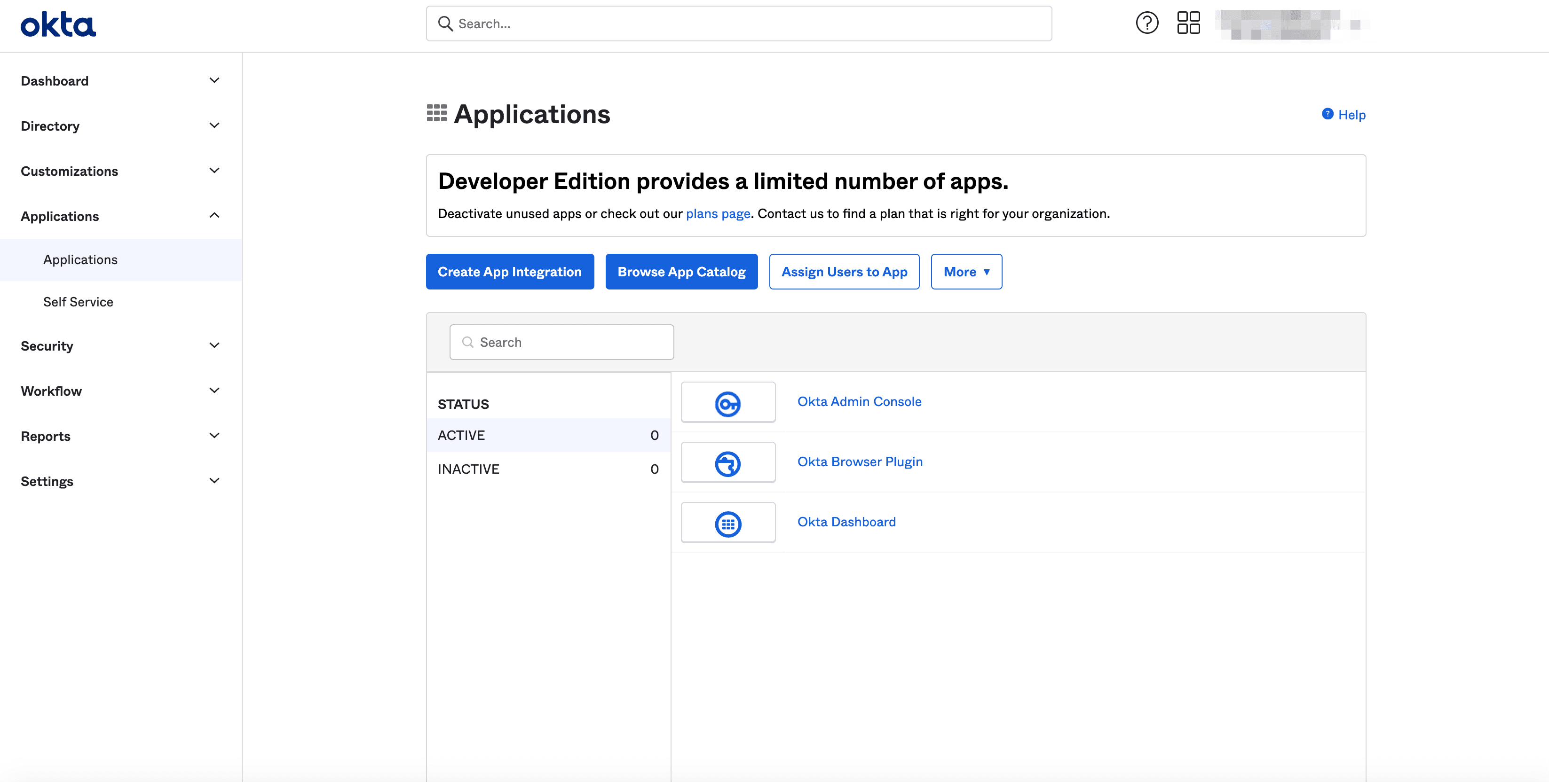Image resolution: width=1549 pixels, height=782 pixels.
Task: Open Self Service from the sidebar
Action: tap(78, 302)
